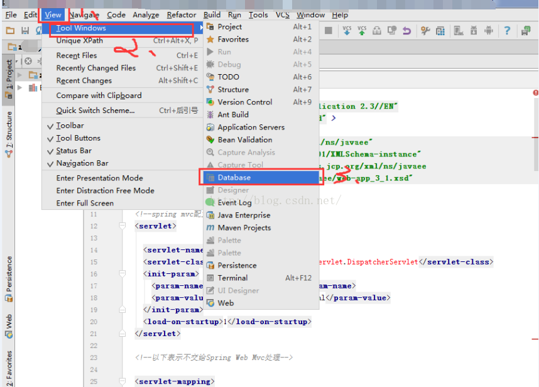This screenshot has height=387, width=539.
Task: Open Settings via the wrench icon
Action: coord(425,31)
